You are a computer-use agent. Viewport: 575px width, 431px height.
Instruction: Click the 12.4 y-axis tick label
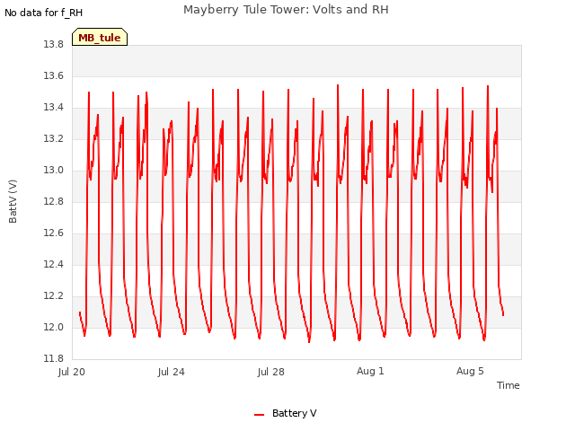(54, 264)
